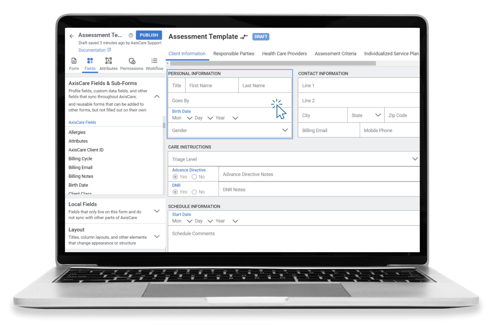The image size is (493, 335).
Task: Select the Fields panel icon
Action: tap(90, 62)
